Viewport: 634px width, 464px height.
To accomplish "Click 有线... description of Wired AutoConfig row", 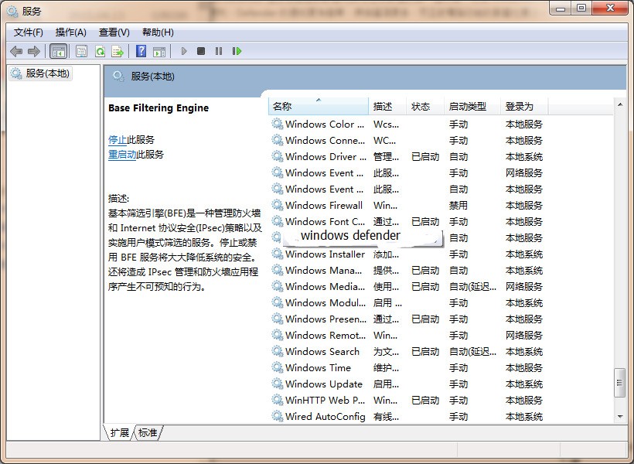I will (x=386, y=416).
